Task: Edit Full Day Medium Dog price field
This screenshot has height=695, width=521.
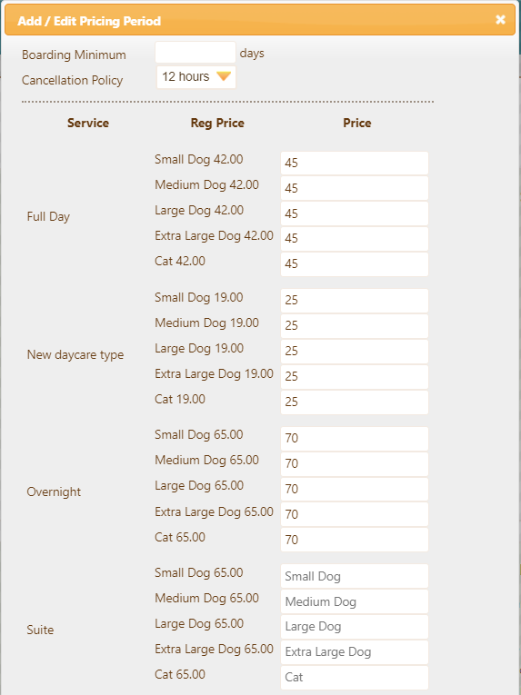Action: [355, 188]
